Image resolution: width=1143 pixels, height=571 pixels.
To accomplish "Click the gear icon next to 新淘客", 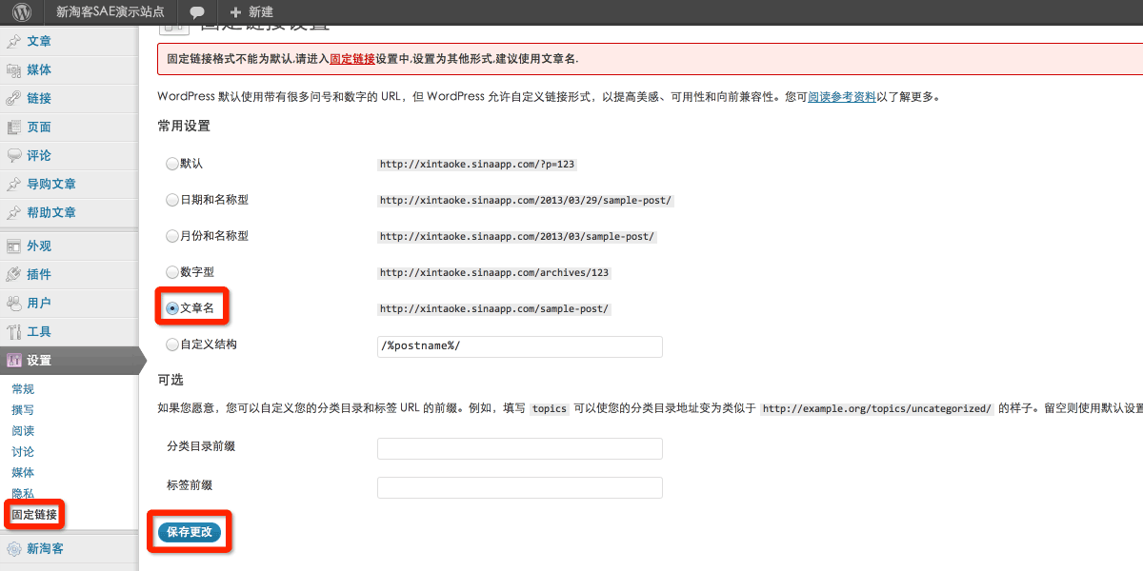I will tap(14, 549).
